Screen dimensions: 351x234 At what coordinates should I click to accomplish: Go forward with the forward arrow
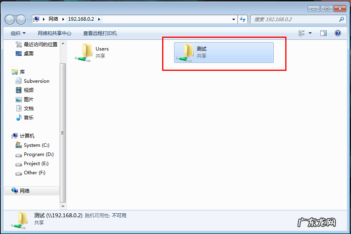pos(21,19)
